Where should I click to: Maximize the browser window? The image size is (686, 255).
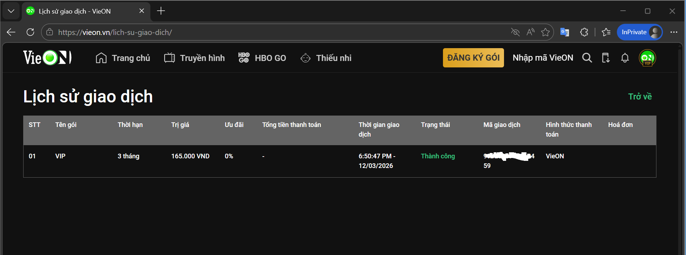(x=647, y=11)
